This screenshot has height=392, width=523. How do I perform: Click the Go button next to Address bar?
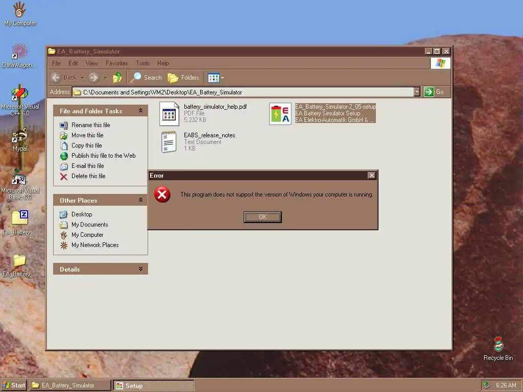pos(434,92)
